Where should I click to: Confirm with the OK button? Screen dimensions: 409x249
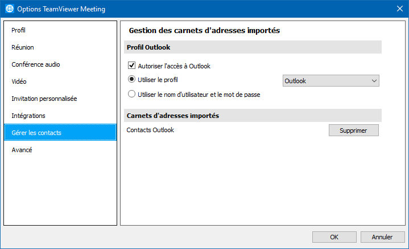pyautogui.click(x=334, y=237)
